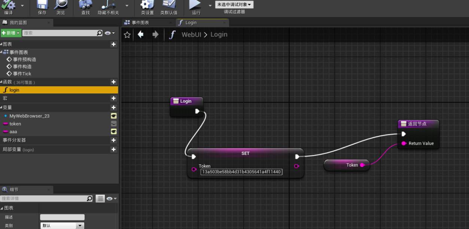Navigate back with the left arrow
The height and width of the screenshot is (229, 469).
[x=141, y=35]
